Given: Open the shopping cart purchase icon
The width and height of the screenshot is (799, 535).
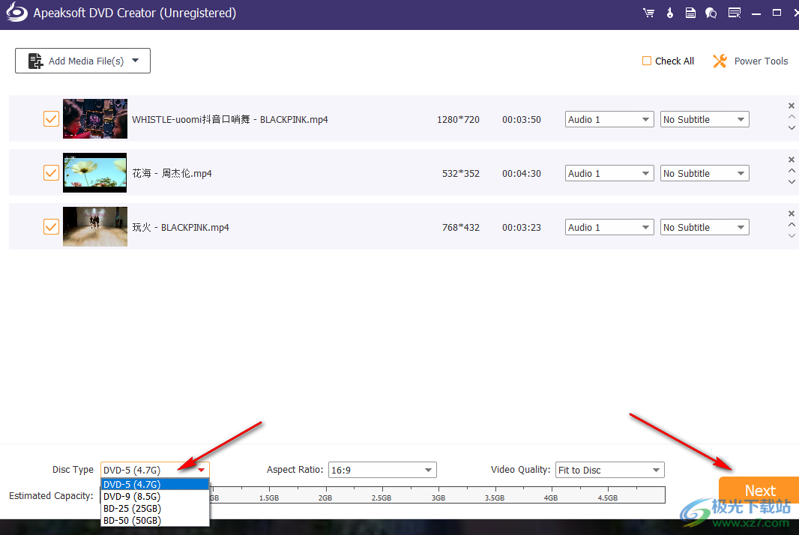Looking at the screenshot, I should (648, 13).
